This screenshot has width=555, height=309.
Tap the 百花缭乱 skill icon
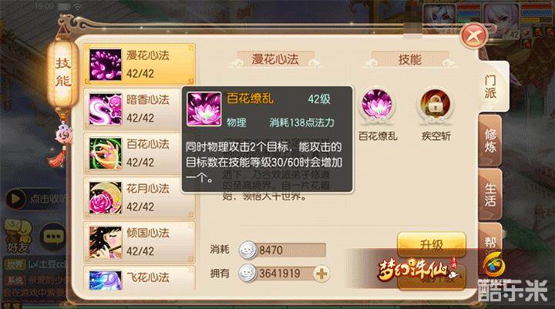click(x=377, y=105)
